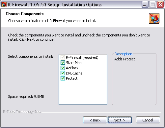Cancel the installation

(148, 120)
